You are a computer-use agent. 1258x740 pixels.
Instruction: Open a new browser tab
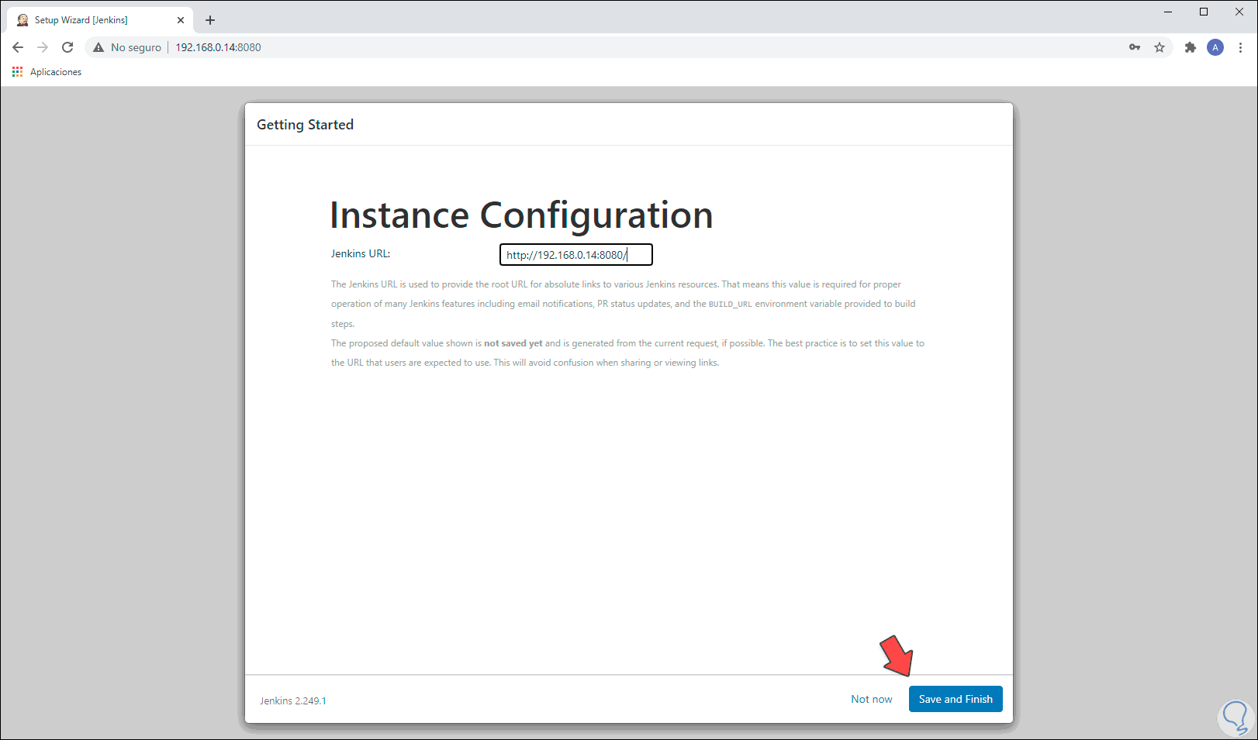point(210,20)
